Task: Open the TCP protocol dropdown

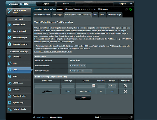Action: point(112,86)
